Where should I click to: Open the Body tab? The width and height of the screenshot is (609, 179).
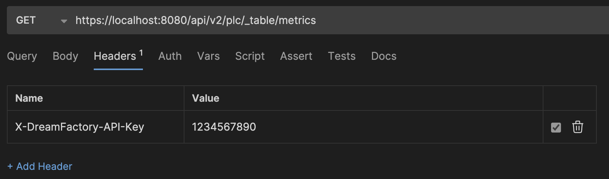(x=65, y=56)
